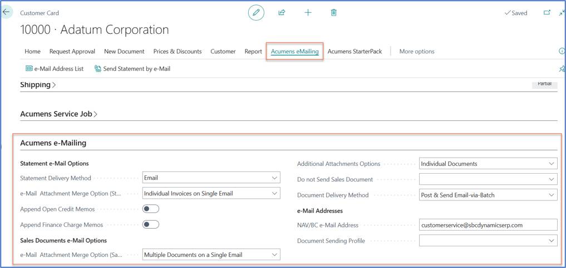
Task: Open e-Mail Address List
Action: click(x=55, y=69)
